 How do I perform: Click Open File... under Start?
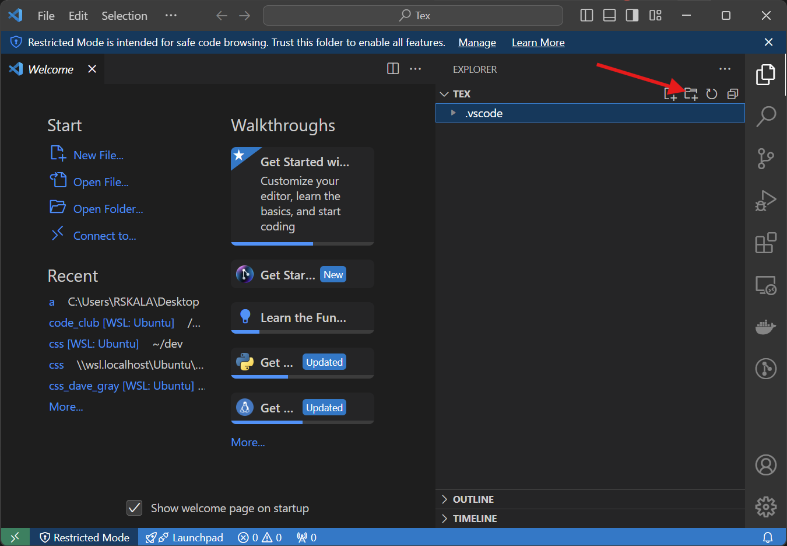(101, 182)
